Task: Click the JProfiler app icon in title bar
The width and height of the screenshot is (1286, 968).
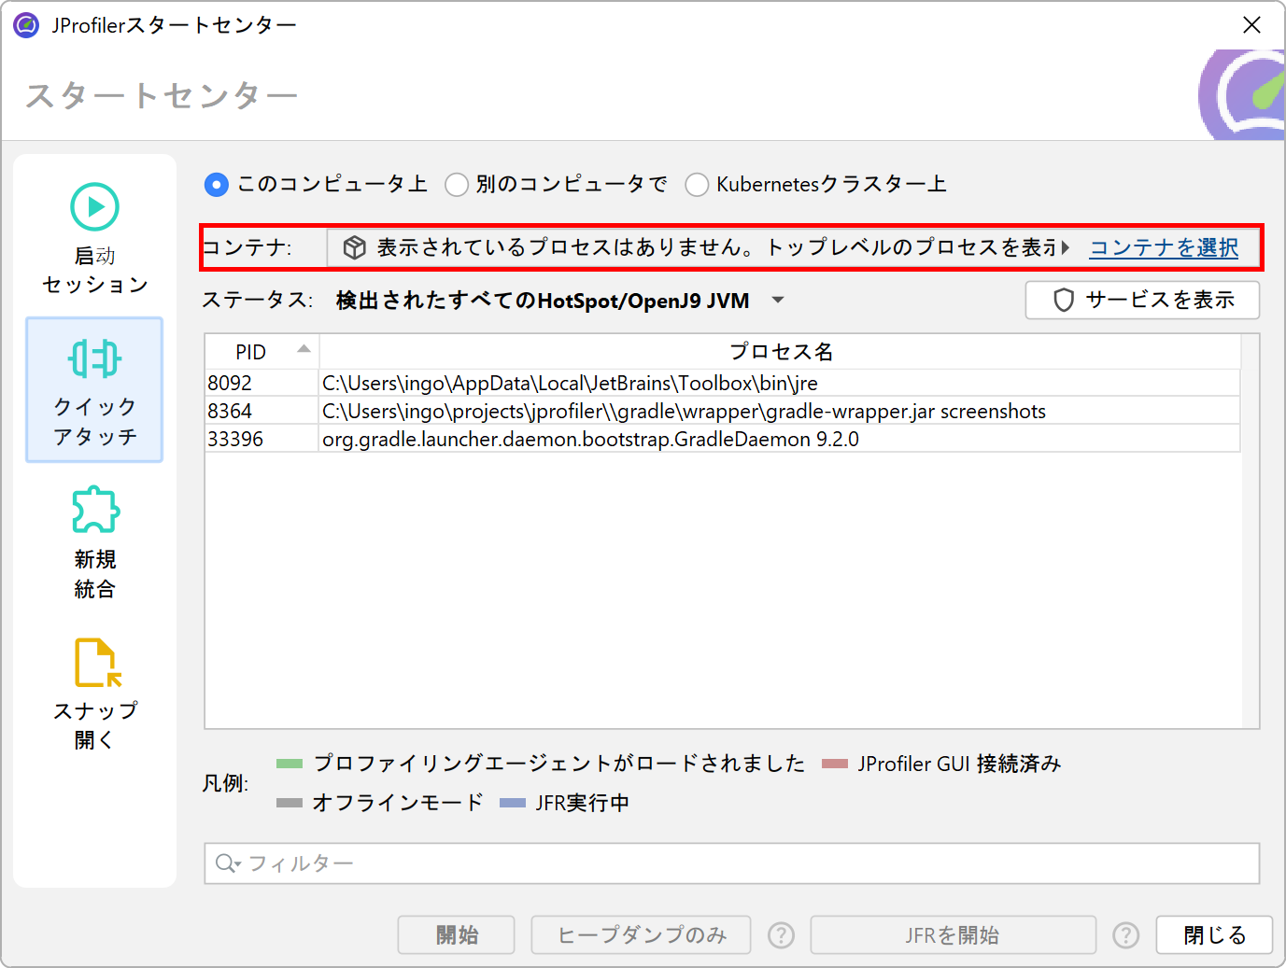Action: click(x=26, y=25)
